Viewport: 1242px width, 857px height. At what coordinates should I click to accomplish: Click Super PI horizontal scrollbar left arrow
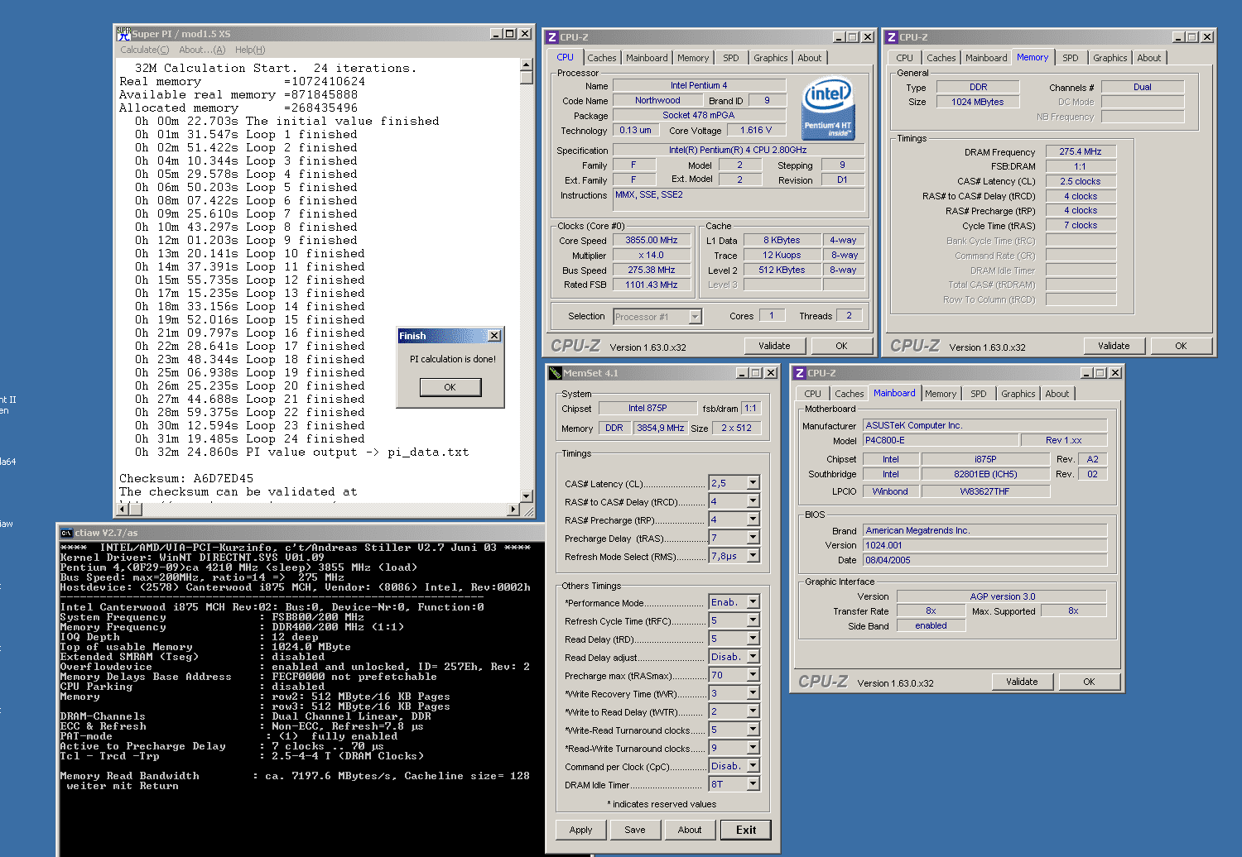(123, 510)
